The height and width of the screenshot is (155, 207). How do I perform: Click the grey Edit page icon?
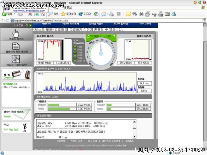119,14
